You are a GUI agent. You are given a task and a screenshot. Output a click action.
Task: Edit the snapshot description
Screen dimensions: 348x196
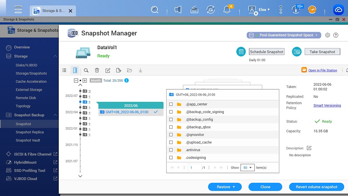tap(309, 148)
